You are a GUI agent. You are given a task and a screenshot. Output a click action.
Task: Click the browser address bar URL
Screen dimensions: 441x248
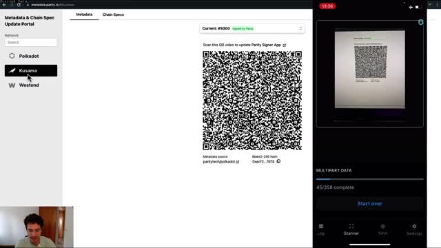pyautogui.click(x=52, y=5)
